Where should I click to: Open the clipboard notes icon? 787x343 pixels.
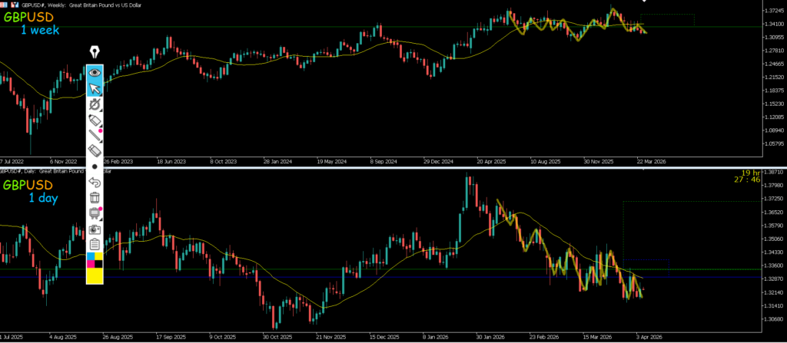click(95, 244)
